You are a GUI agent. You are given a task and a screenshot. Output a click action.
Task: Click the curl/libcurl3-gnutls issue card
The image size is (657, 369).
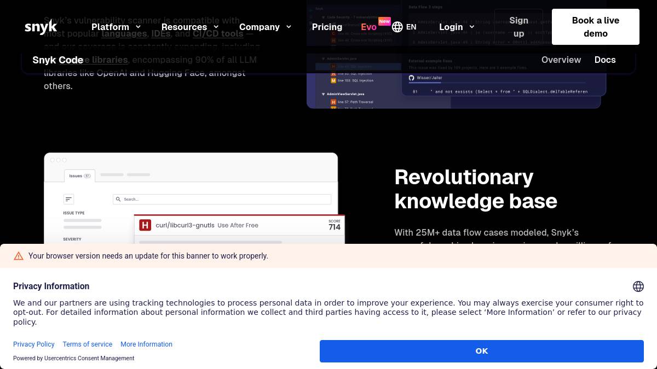(239, 230)
